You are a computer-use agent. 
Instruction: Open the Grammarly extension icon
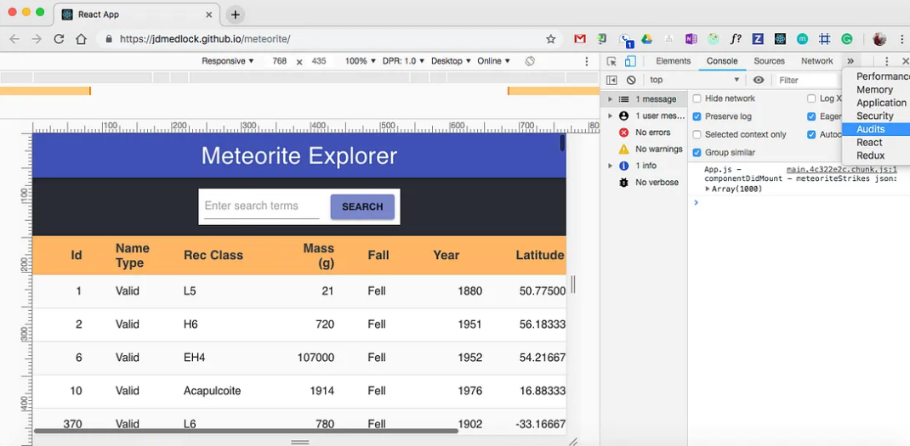[847, 39]
